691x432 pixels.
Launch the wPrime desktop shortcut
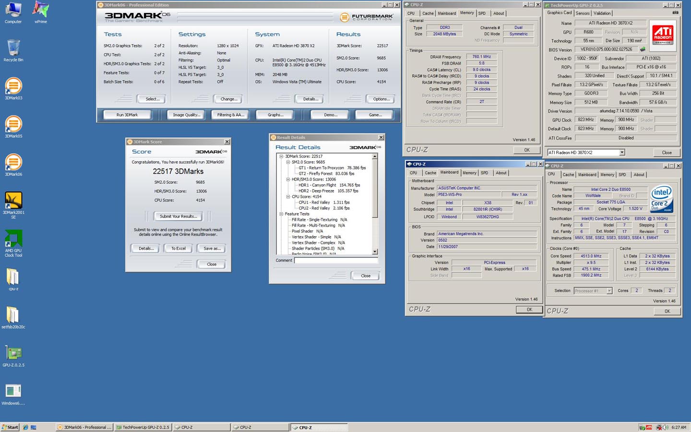[41, 12]
